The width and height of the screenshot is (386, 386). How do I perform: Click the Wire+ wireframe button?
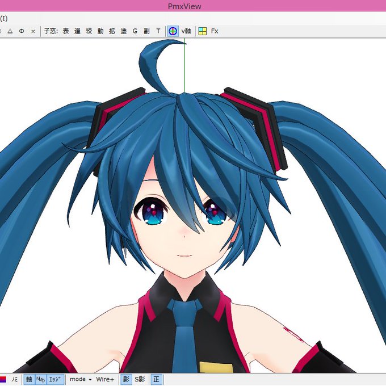point(105,379)
